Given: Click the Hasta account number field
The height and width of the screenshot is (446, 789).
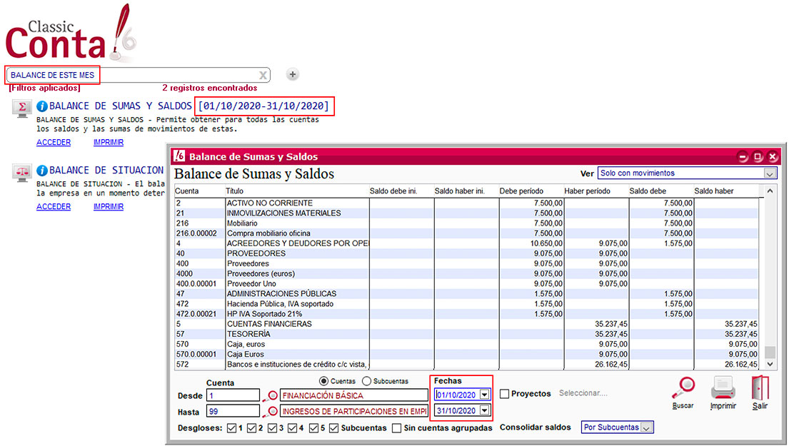Looking at the screenshot, I should (x=233, y=412).
